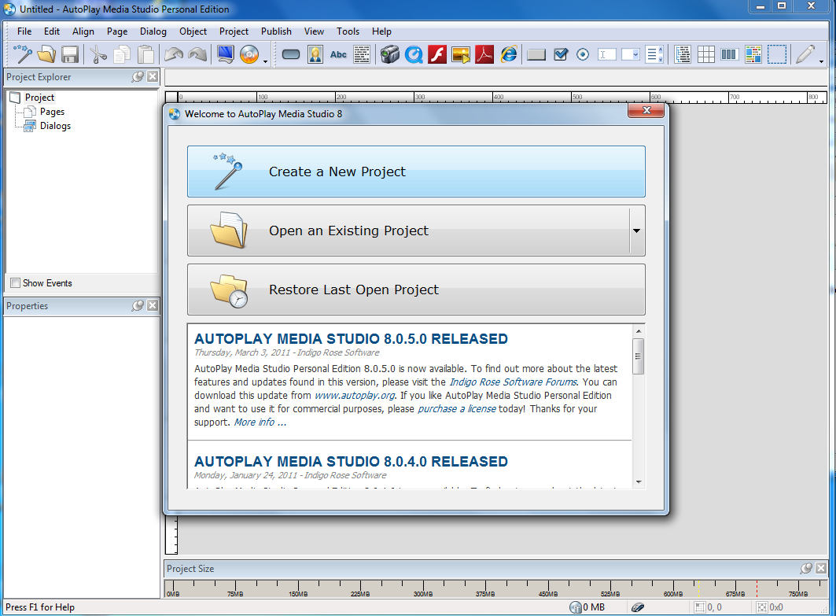Select Dialogs in the Project Explorer
836x616 pixels.
(56, 126)
